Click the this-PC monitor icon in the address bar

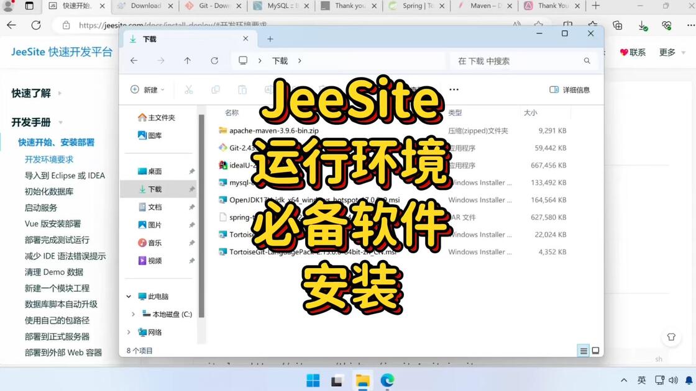(243, 60)
